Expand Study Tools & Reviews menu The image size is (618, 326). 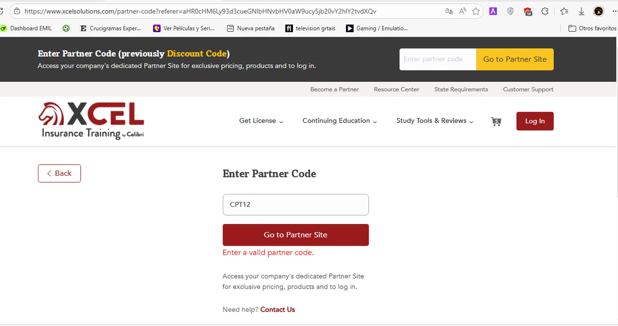point(435,121)
